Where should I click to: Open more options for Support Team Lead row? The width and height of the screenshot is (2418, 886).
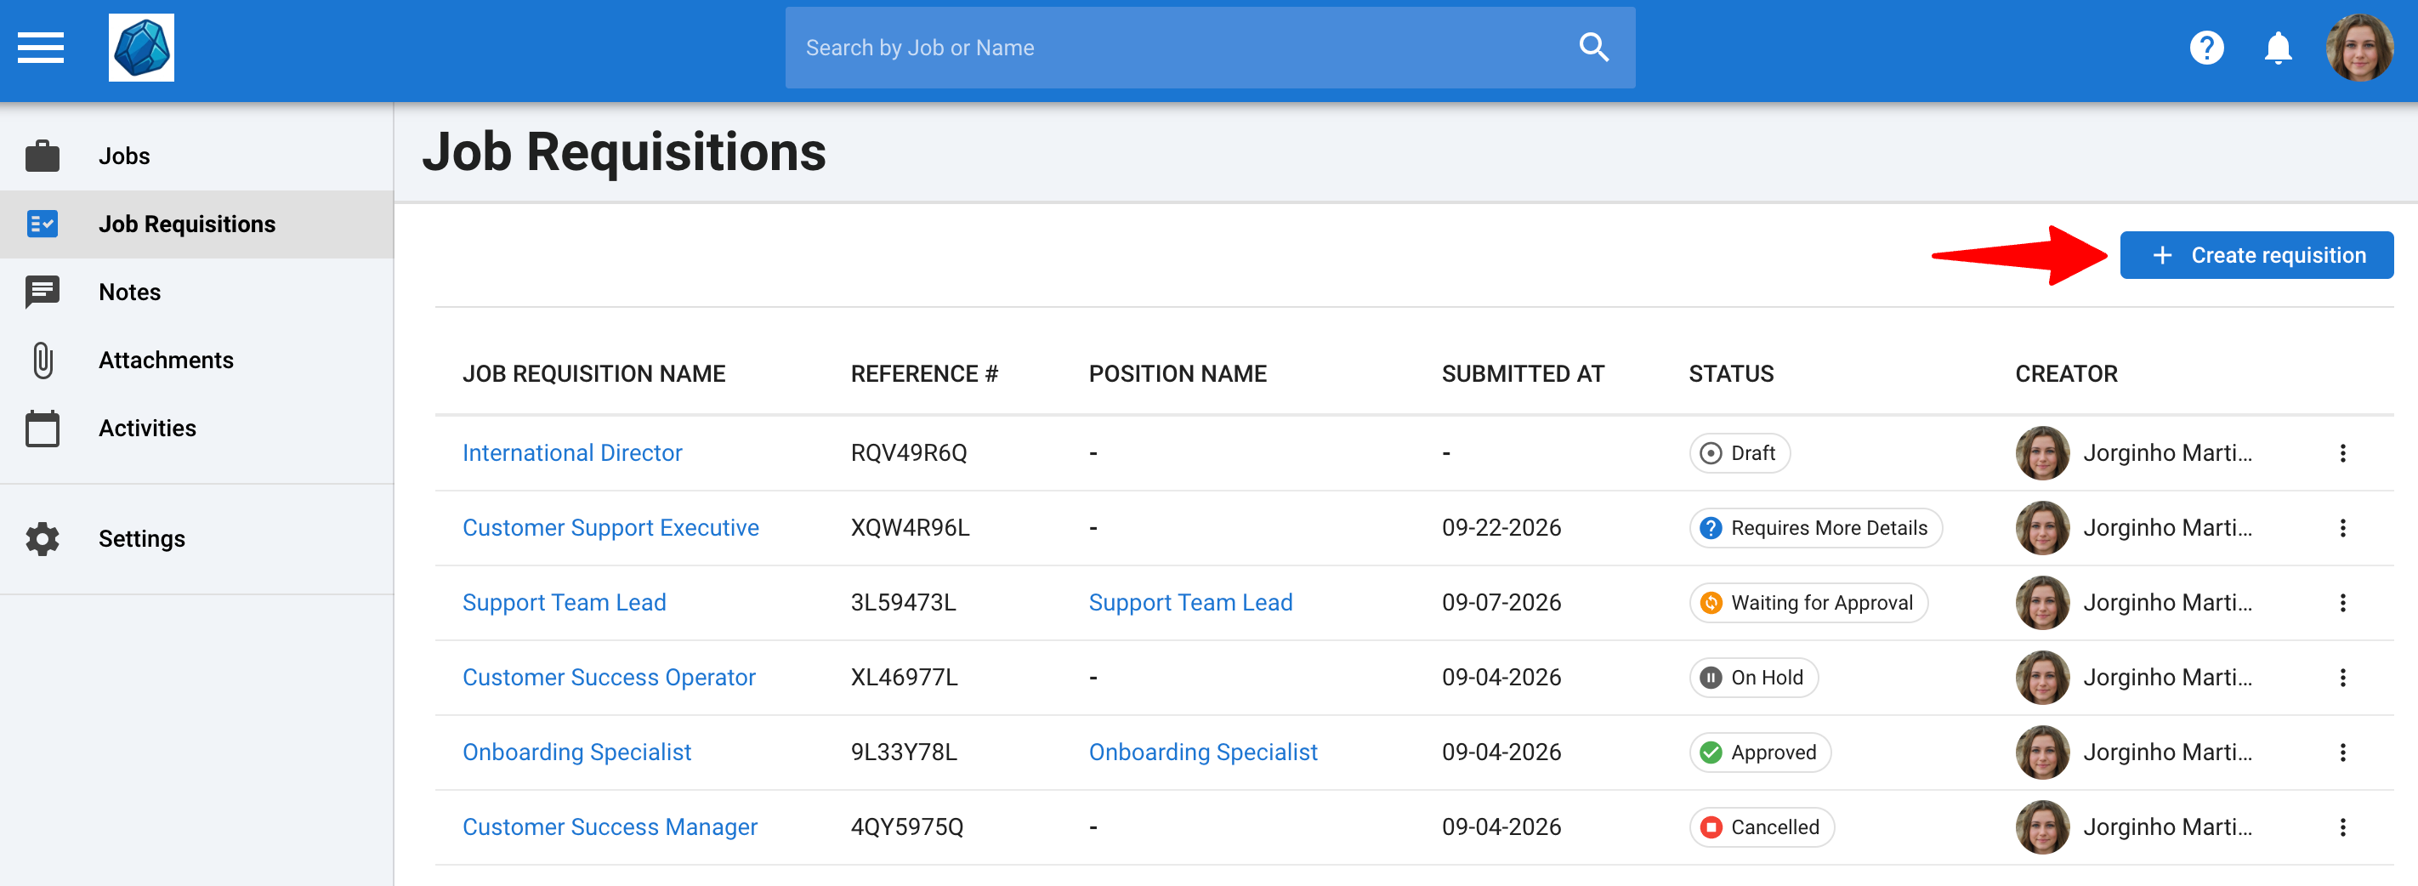[2342, 604]
